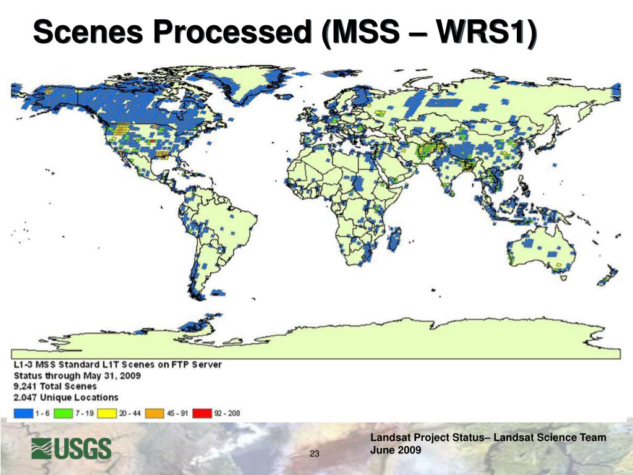Click Madagascar on the world map

click(x=394, y=238)
